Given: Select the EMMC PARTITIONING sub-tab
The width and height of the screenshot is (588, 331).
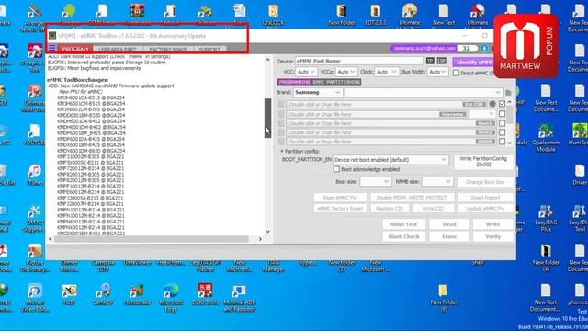Looking at the screenshot, I should click(x=336, y=82).
